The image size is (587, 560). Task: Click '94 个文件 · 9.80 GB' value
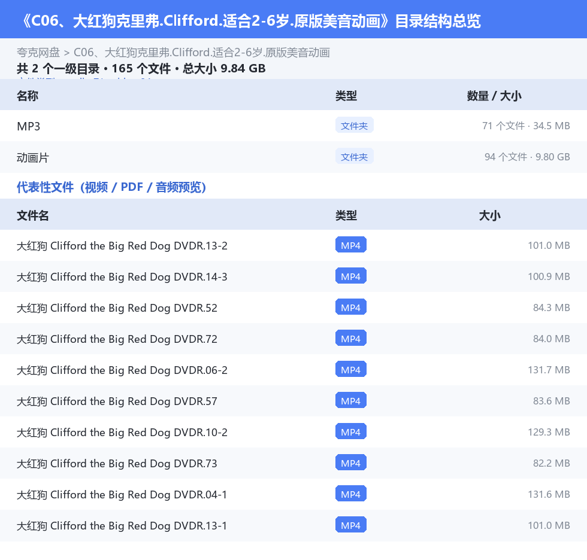click(527, 157)
